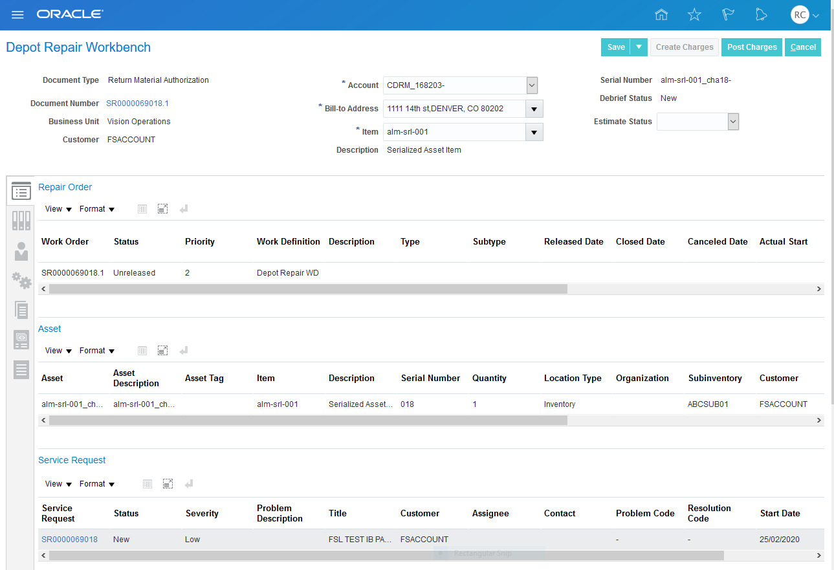
Task: Click the Service Request table horizontal scrollbar
Action: 386,555
